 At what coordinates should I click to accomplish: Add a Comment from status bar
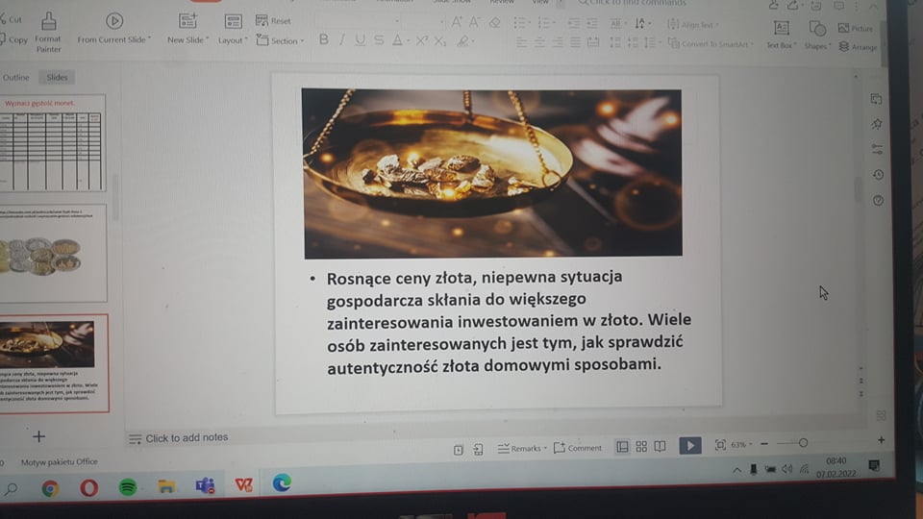pyautogui.click(x=578, y=448)
